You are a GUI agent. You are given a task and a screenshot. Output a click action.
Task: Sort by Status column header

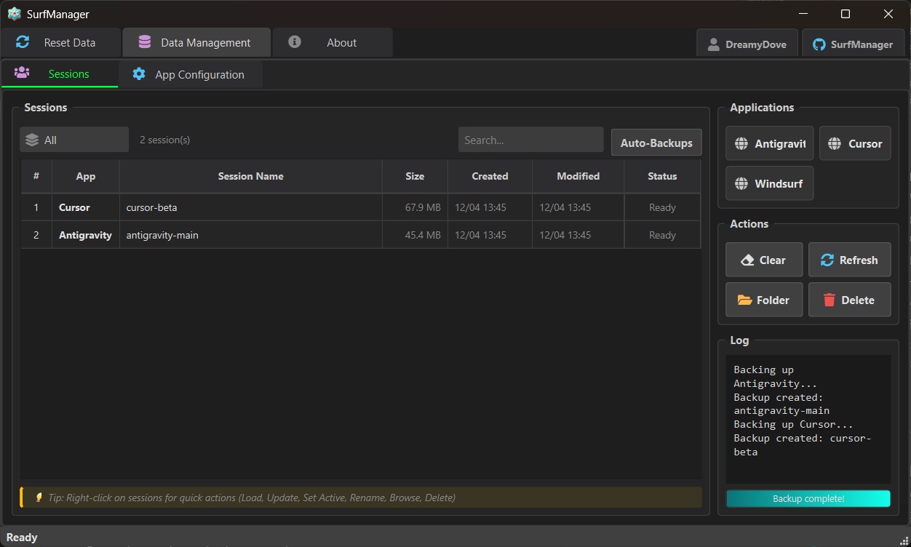point(662,176)
